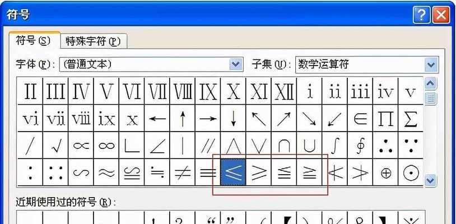Pick the south-west arrow symbol ↙
The width and height of the screenshot is (456, 224).
tap(335, 118)
